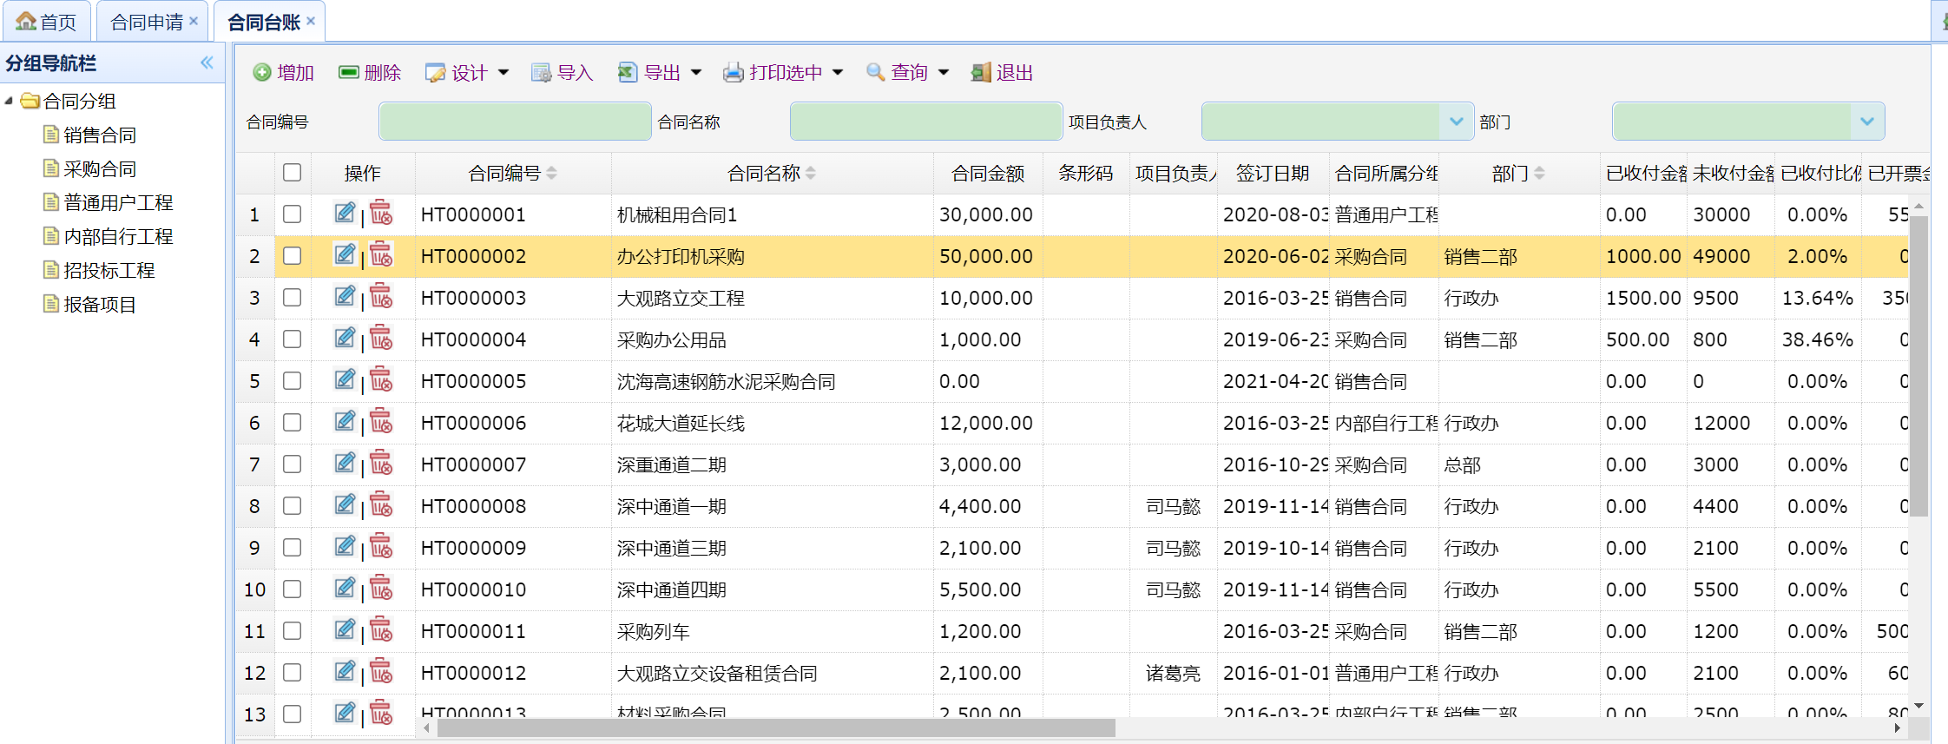
Task: Select 招投标工程 in the tree
Action: pos(109,270)
